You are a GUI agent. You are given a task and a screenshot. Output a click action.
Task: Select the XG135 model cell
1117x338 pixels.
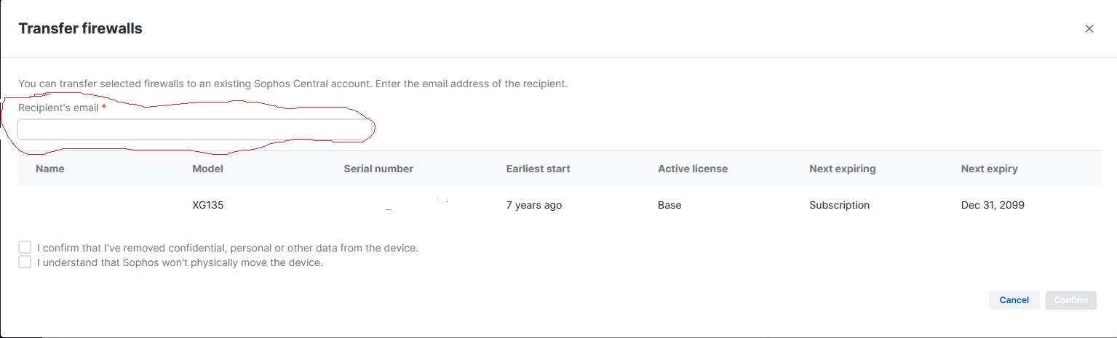[x=207, y=205]
